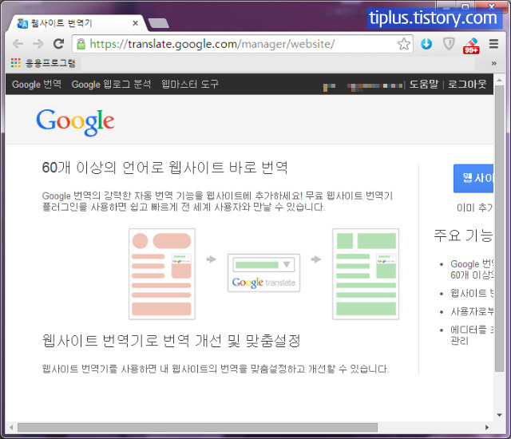Bookmark page with the star icon
Image resolution: width=511 pixels, height=439 pixels.
click(x=404, y=44)
